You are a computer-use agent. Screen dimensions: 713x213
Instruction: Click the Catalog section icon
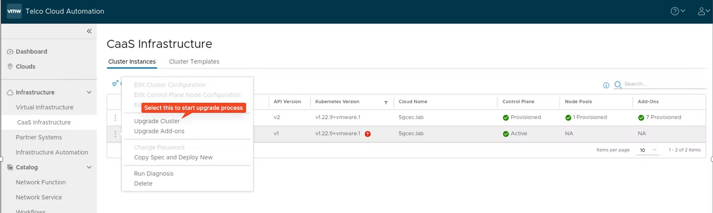click(x=10, y=167)
